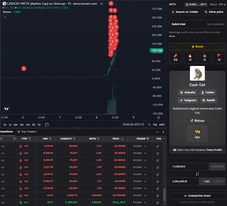
Task: Open transaction link for 4,170.94 sell
Action: 158,146
